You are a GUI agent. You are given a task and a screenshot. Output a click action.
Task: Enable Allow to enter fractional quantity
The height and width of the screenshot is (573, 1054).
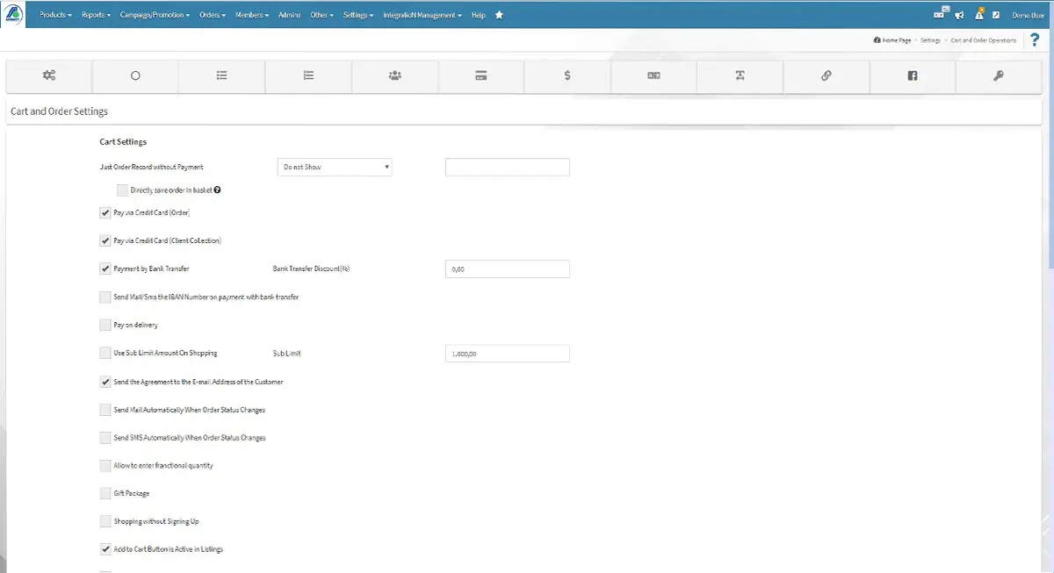pyautogui.click(x=105, y=465)
